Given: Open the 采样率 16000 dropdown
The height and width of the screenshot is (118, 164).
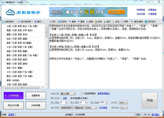Looking at the screenshot, I should [x=123, y=103].
